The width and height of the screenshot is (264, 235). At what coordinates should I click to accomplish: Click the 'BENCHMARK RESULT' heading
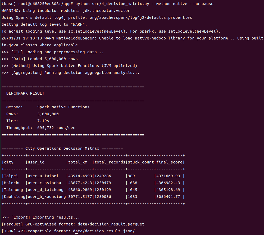tap(25, 94)
